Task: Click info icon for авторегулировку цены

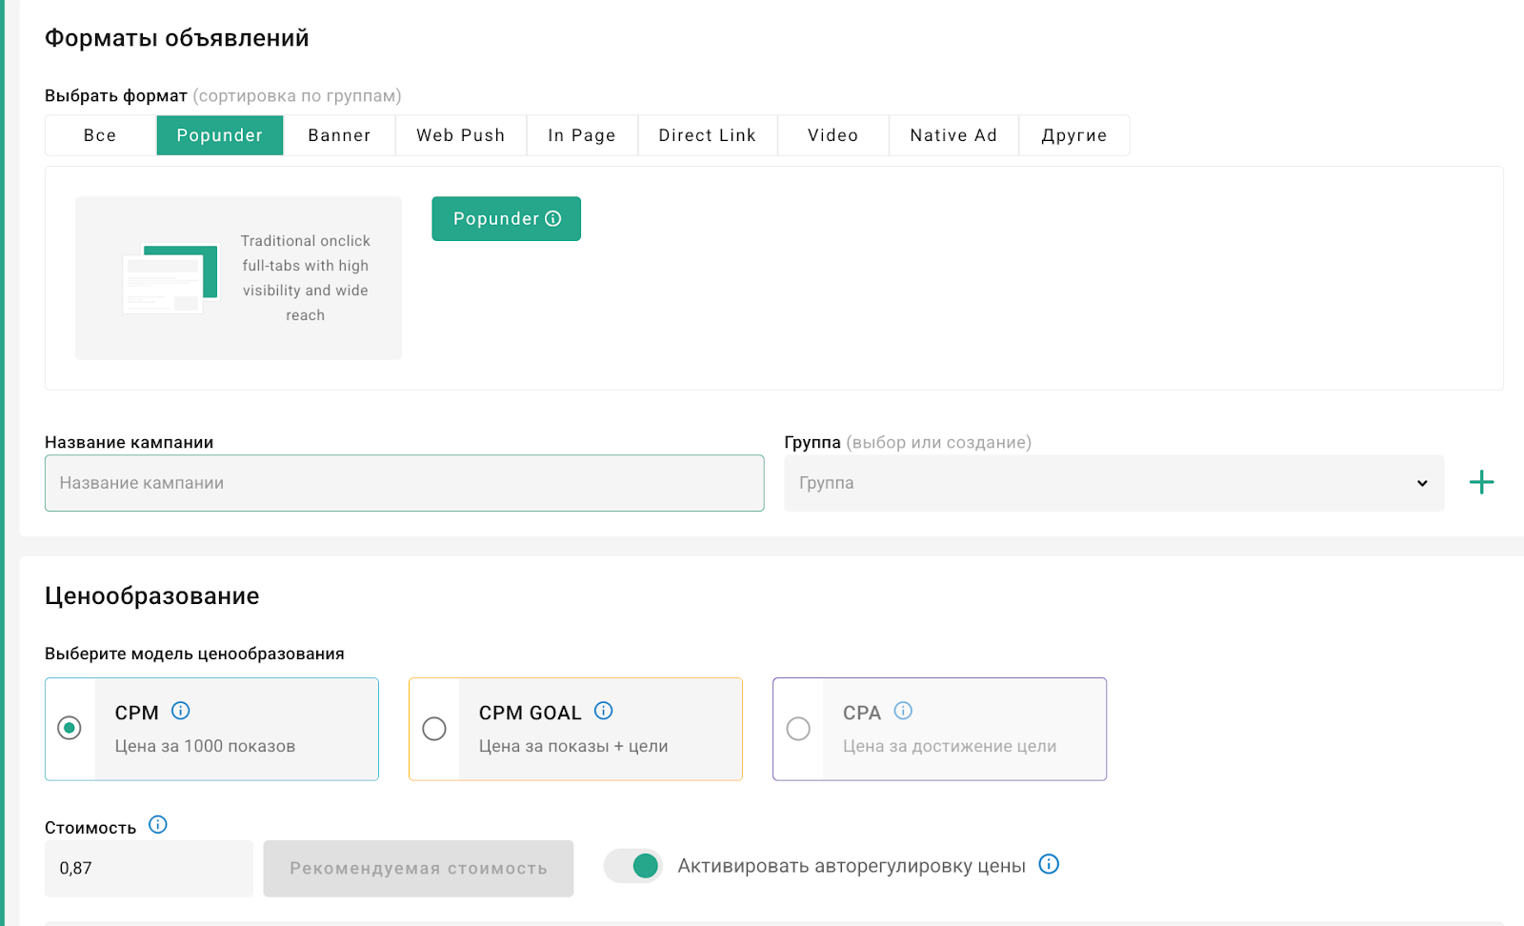Action: point(1049,864)
